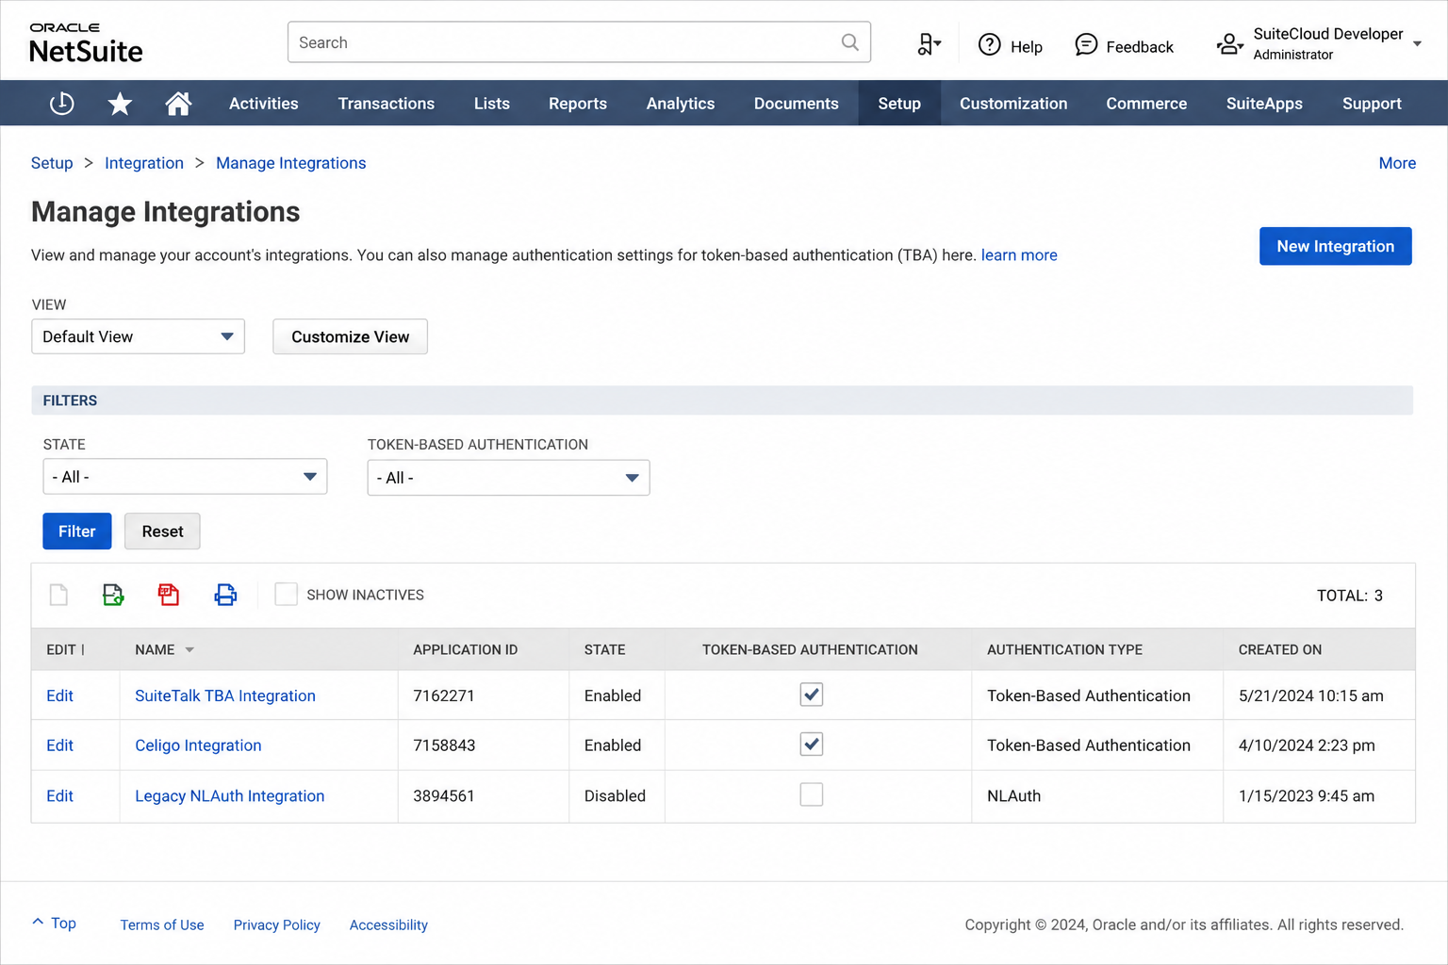Print the integrations list
This screenshot has height=965, width=1448.
point(225,595)
